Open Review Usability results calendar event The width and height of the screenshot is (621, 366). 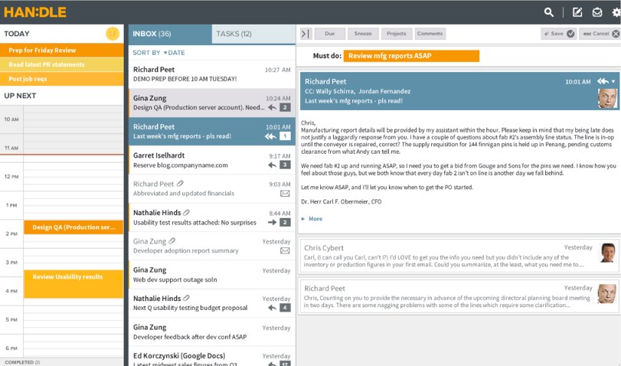(74, 283)
